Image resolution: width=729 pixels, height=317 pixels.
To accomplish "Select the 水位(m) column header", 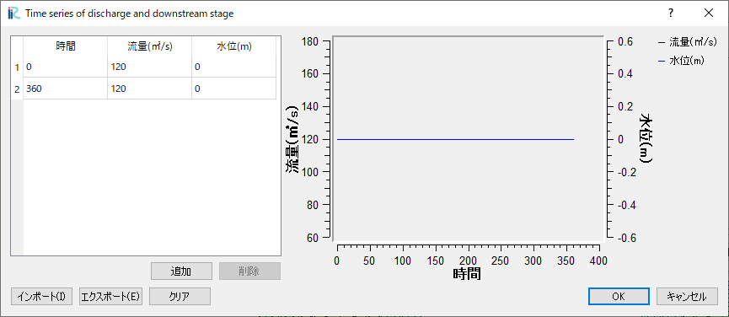I will tap(233, 46).
